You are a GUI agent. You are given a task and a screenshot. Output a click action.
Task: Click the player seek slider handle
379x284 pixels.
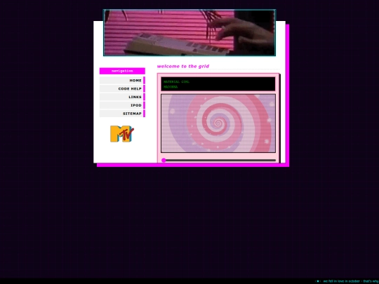[164, 160]
